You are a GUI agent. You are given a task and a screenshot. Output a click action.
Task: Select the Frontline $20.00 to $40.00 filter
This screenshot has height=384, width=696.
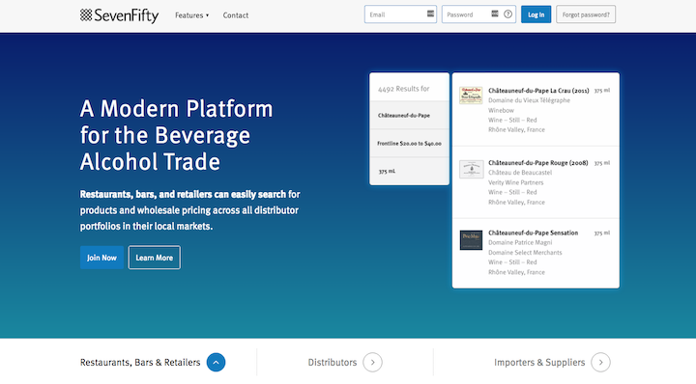click(409, 143)
